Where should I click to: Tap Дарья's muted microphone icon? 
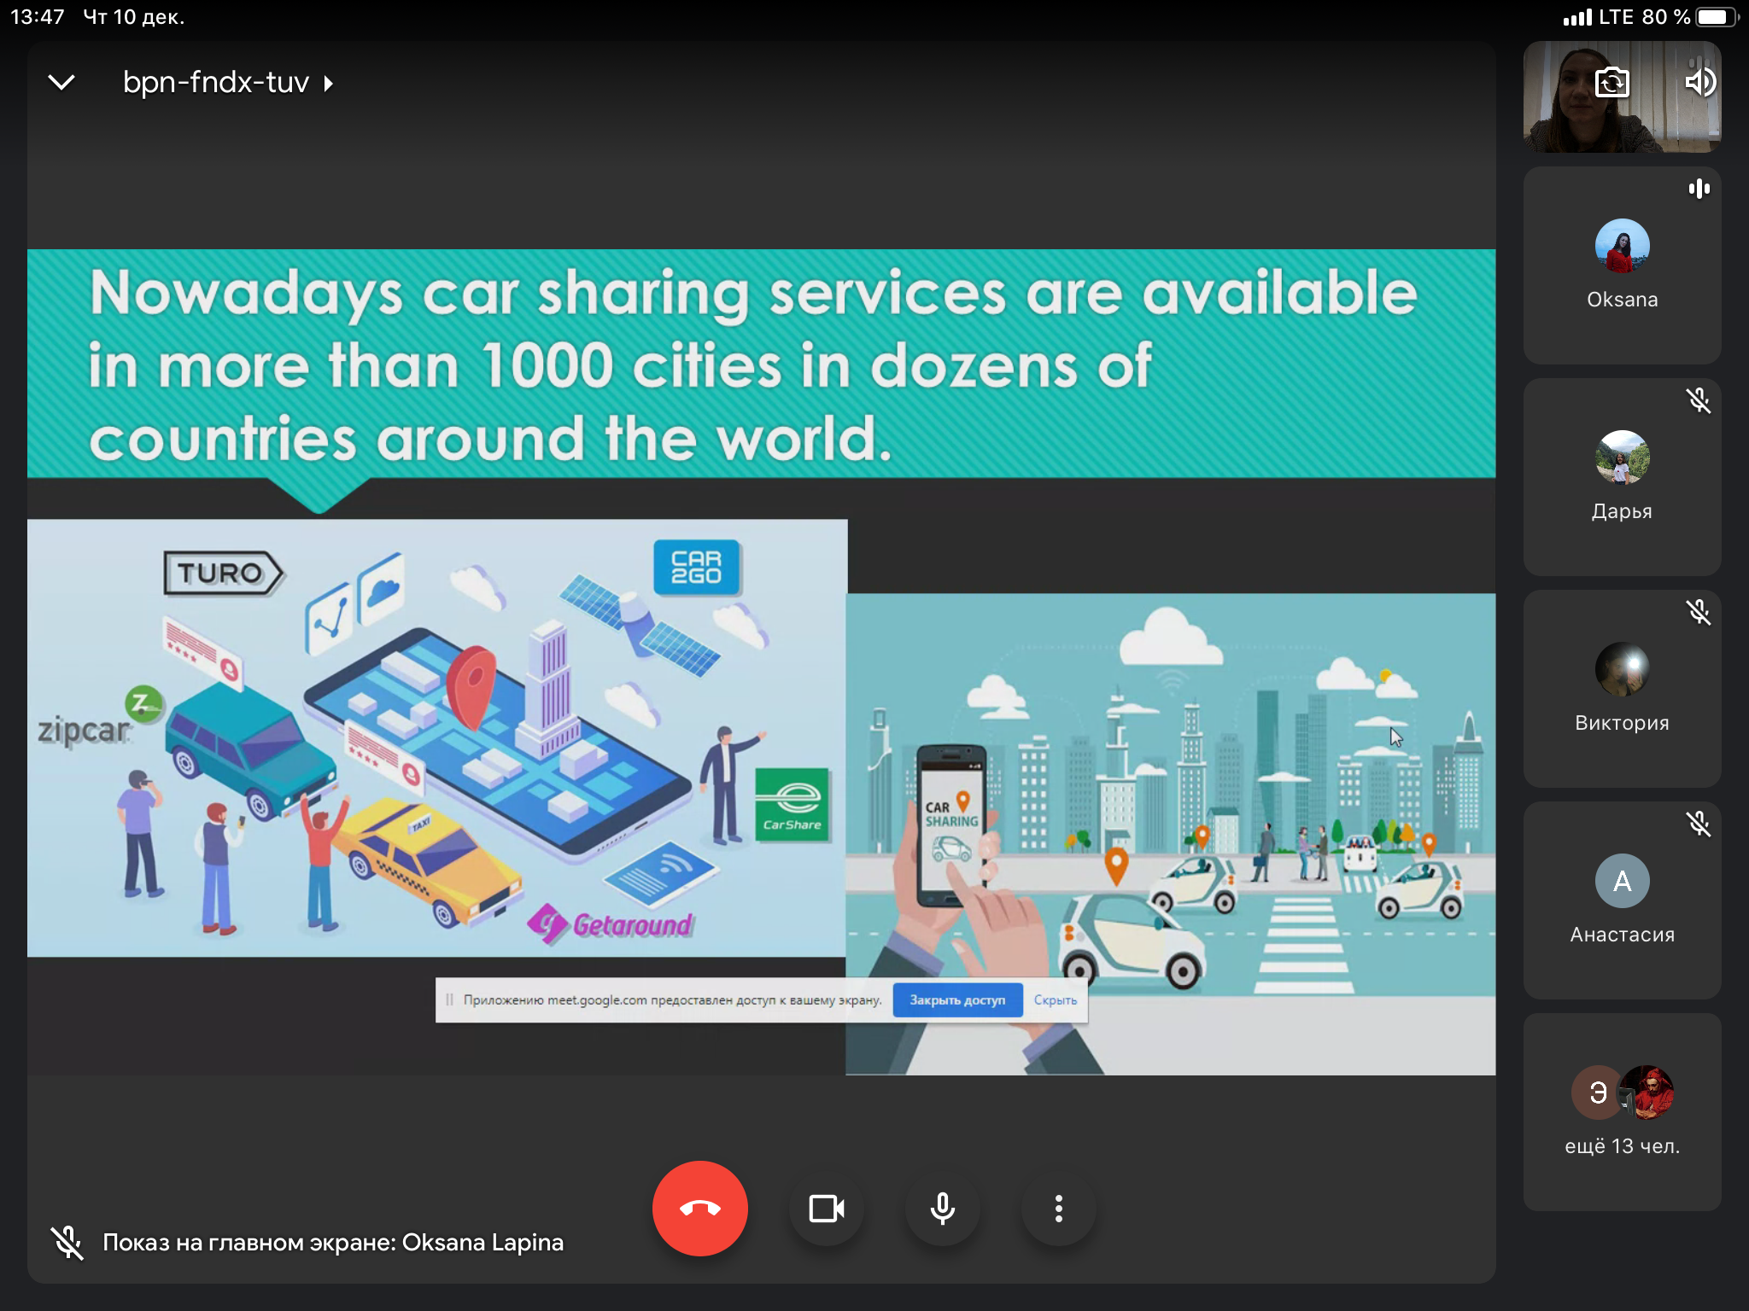(x=1699, y=400)
